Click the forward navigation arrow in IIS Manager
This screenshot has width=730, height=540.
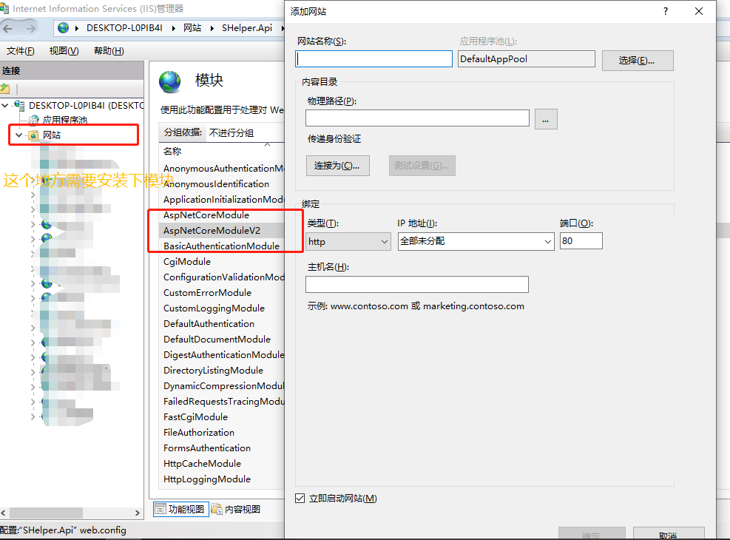click(x=31, y=29)
